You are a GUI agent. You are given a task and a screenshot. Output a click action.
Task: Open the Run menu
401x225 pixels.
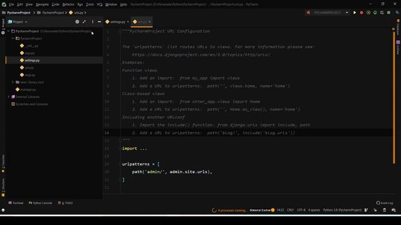(x=80, y=4)
